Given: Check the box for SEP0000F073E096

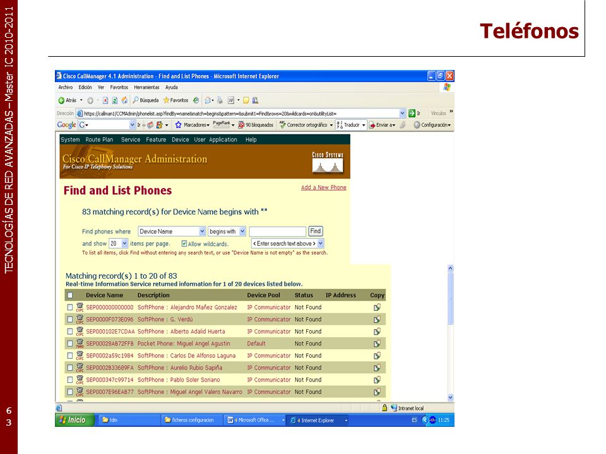Looking at the screenshot, I should (x=70, y=319).
